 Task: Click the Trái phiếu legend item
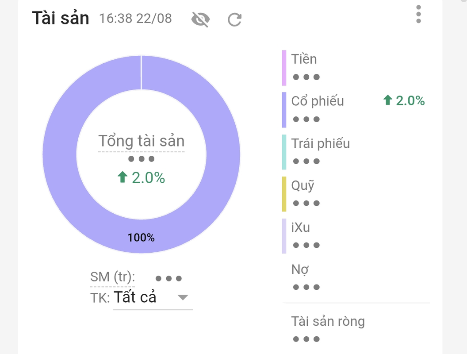[320, 143]
